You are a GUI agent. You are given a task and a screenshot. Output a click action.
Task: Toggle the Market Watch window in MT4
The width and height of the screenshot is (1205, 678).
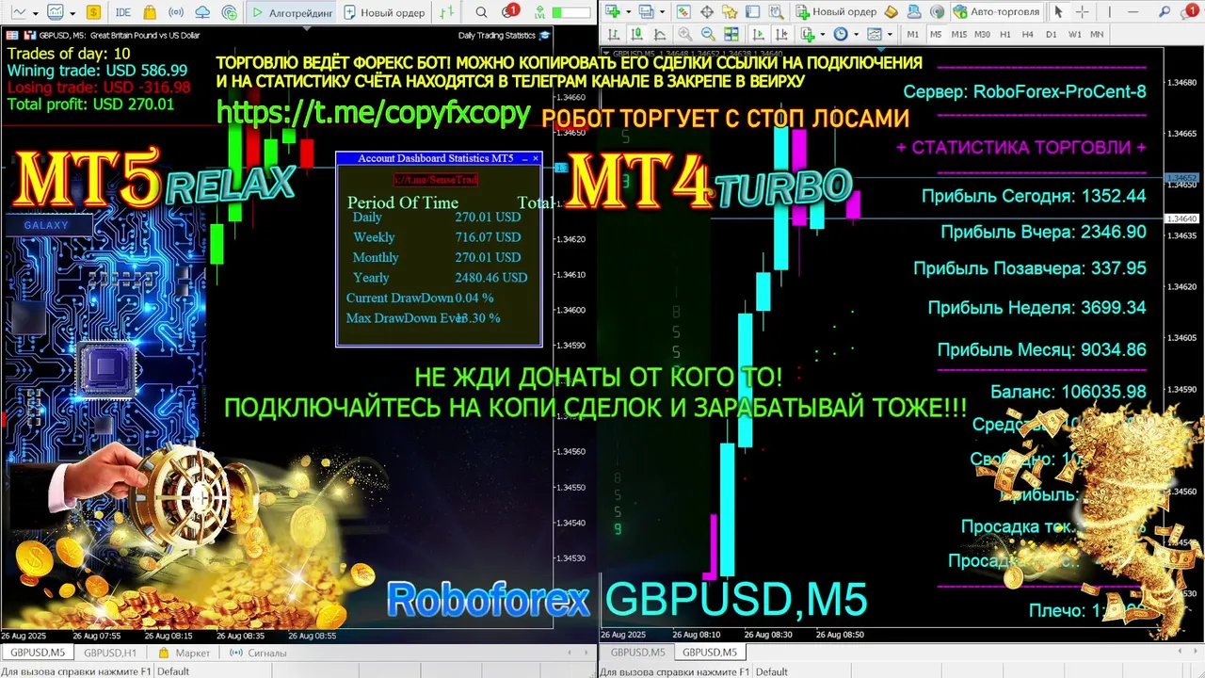(x=683, y=12)
